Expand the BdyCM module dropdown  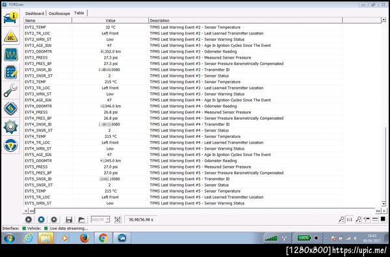pos(107,219)
